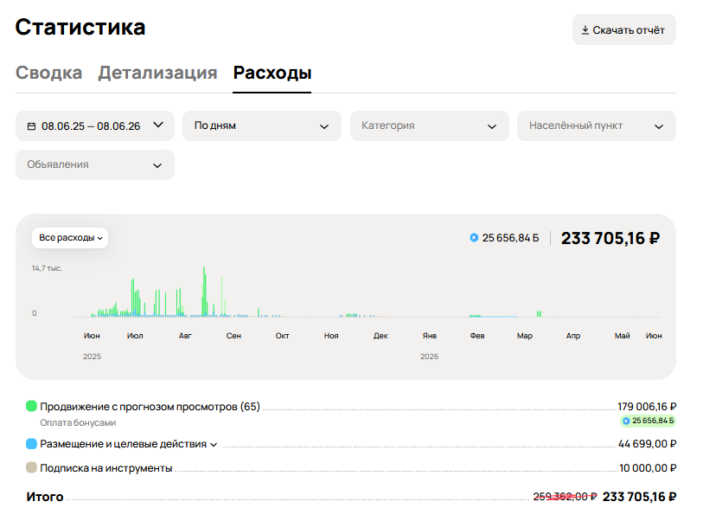This screenshot has width=703, height=521.
Task: Open the Детализация tab
Action: [157, 73]
